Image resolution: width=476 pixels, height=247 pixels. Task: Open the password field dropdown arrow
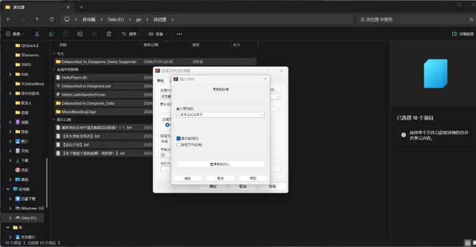pyautogui.click(x=262, y=115)
